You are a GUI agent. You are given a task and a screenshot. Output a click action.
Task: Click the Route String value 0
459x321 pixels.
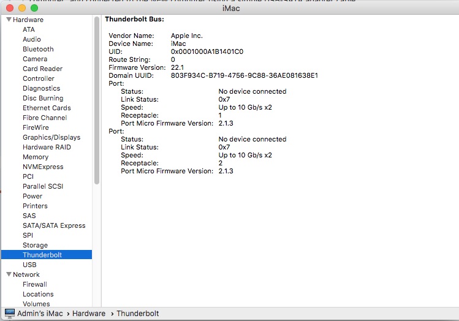[x=173, y=59]
